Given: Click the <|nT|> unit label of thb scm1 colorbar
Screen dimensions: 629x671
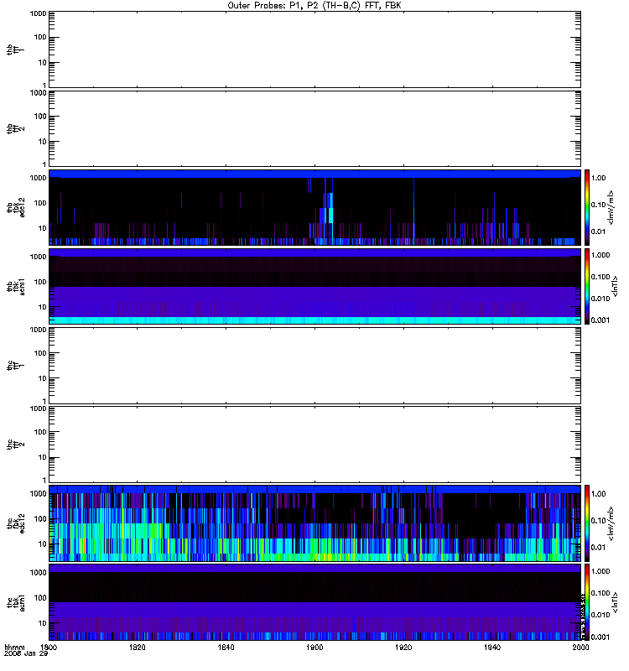Looking at the screenshot, I should [615, 286].
